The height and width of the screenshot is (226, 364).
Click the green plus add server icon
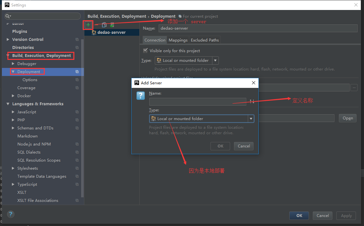point(88,25)
